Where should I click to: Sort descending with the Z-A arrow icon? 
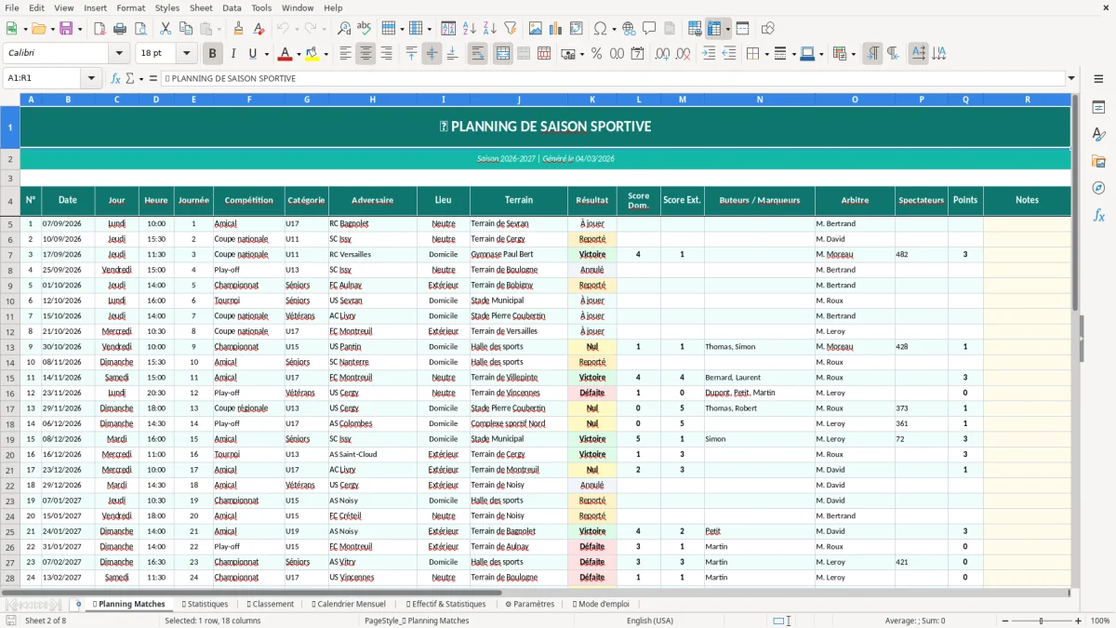click(x=489, y=29)
